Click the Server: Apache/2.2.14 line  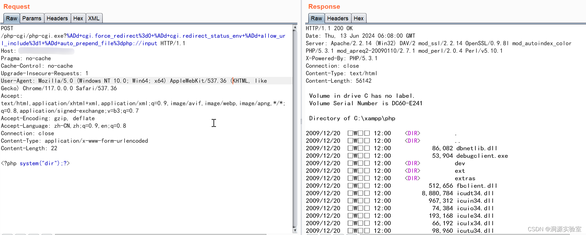tap(439, 43)
